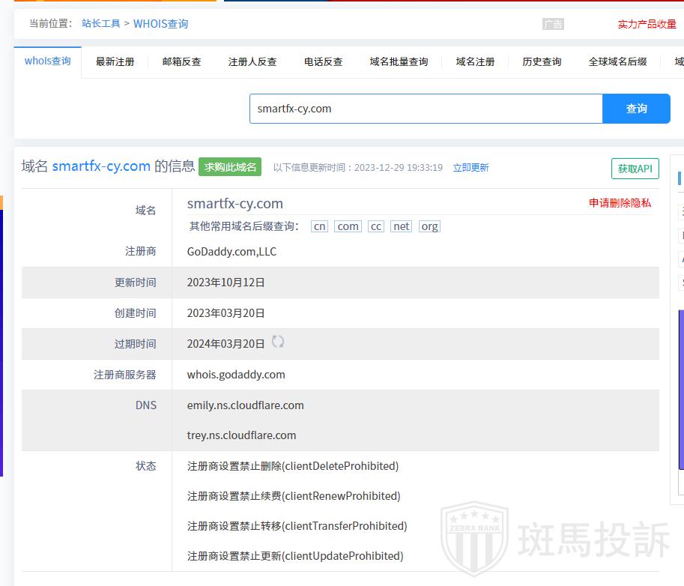The image size is (684, 586).
Task: Go to the 电话反查 tab
Action: pyautogui.click(x=323, y=61)
